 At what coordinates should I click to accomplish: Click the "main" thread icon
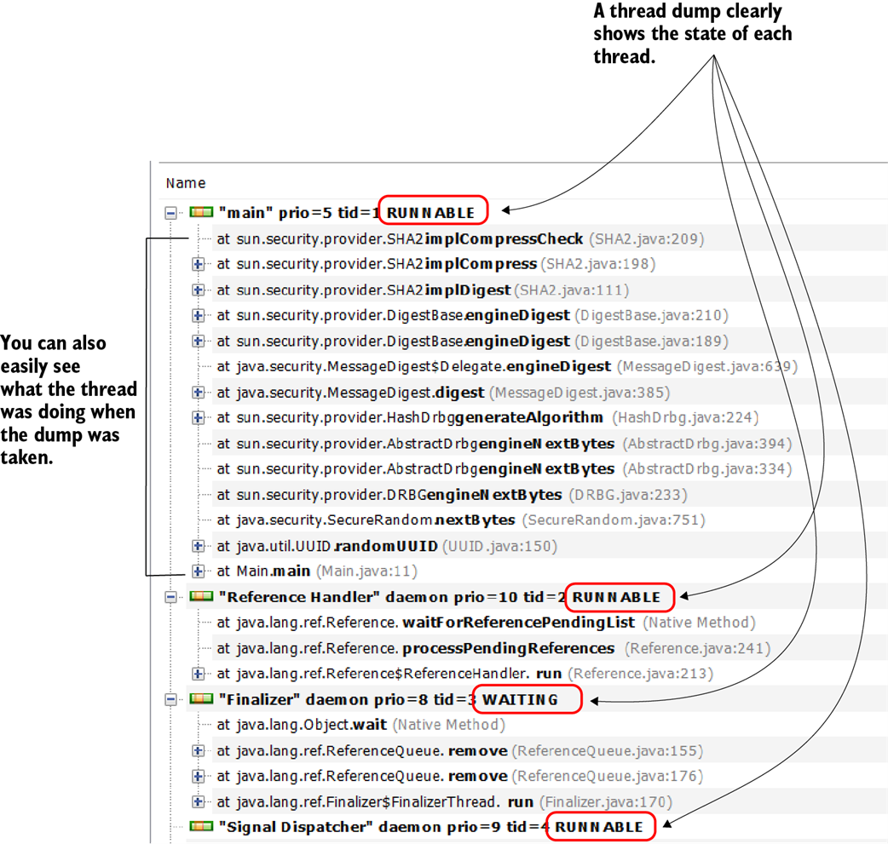[x=201, y=212]
